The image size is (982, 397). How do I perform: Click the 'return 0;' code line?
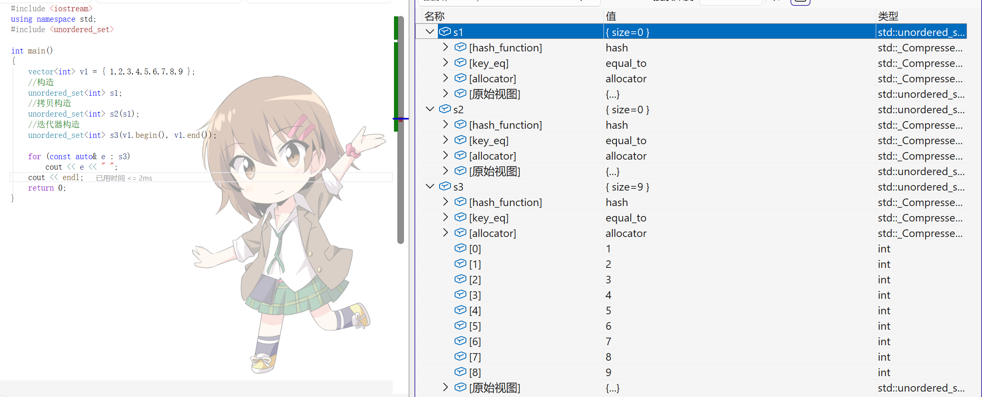[x=47, y=188]
